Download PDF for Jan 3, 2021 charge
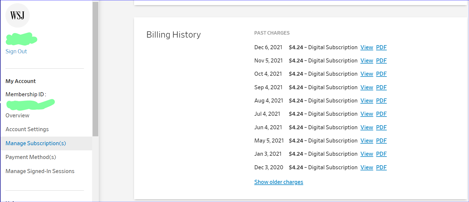Viewport: 469px width, 202px height. [x=381, y=154]
